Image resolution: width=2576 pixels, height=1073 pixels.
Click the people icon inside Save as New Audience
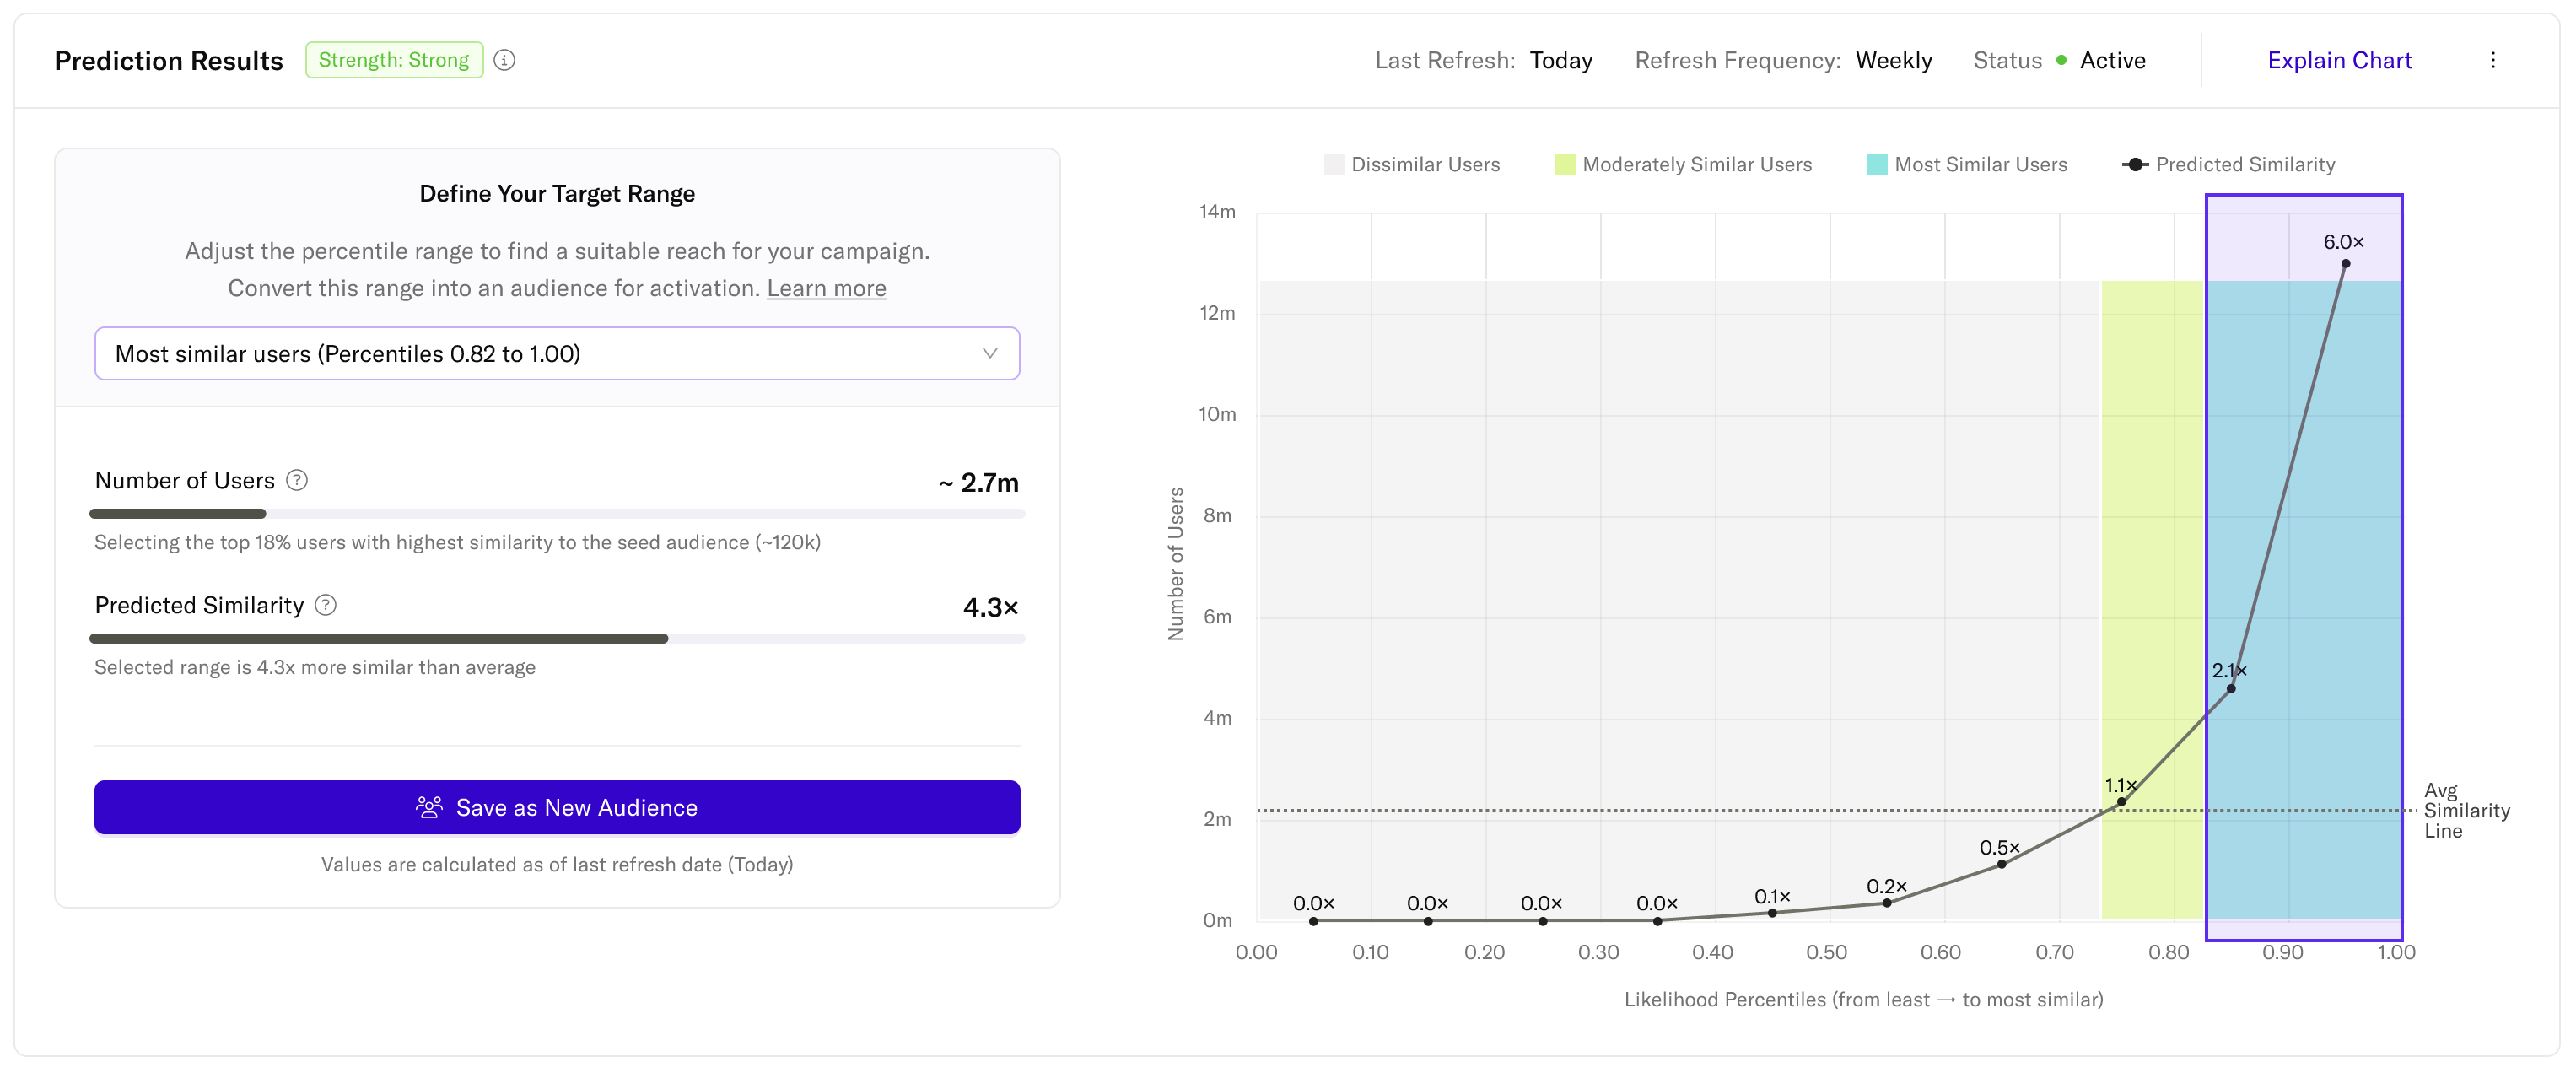(428, 807)
